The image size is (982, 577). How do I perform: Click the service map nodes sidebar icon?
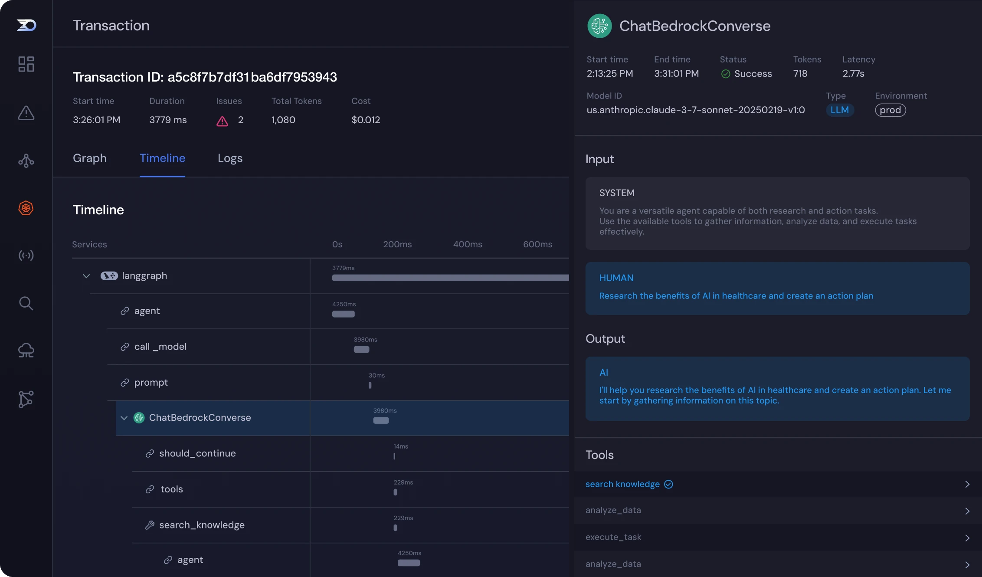coord(26,399)
